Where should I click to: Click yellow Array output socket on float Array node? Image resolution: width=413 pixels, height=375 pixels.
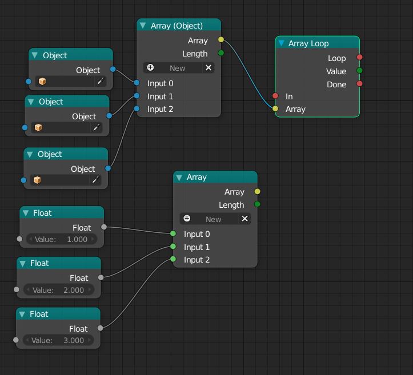(x=257, y=191)
